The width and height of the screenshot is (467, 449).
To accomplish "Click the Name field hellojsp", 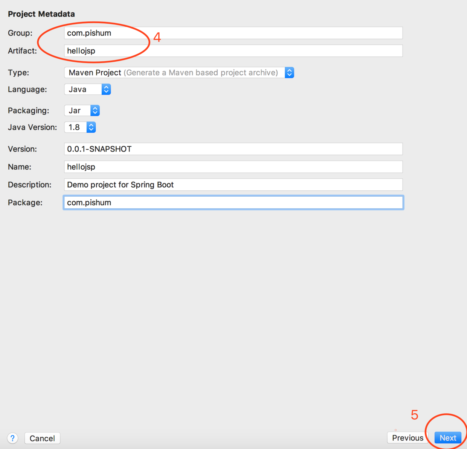I will pos(233,167).
